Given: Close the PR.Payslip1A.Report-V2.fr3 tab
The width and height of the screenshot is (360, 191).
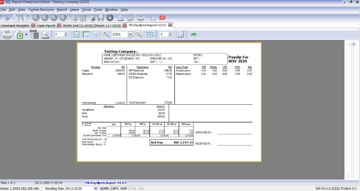Looking at the screenshot, I should pyautogui.click(x=170, y=25).
